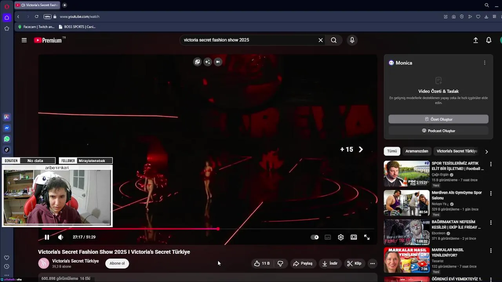Open the pop-out video overlay icon

197,61
